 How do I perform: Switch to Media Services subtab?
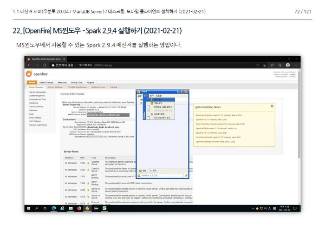click(x=98, y=87)
